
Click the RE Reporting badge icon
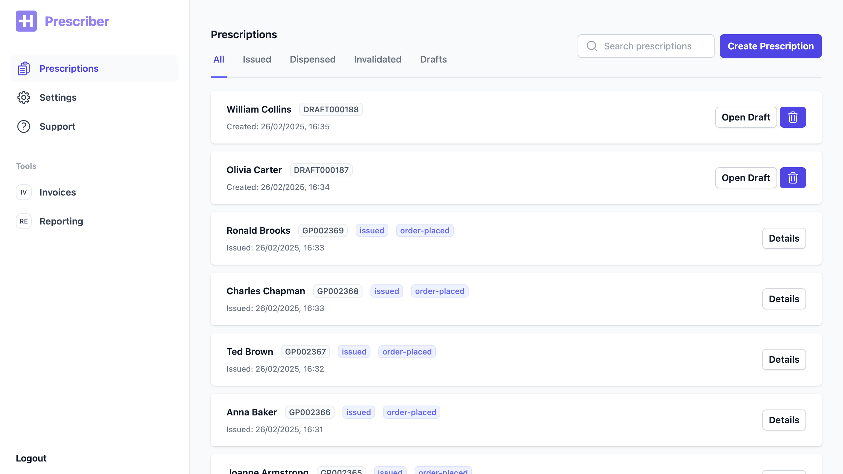pyautogui.click(x=24, y=221)
